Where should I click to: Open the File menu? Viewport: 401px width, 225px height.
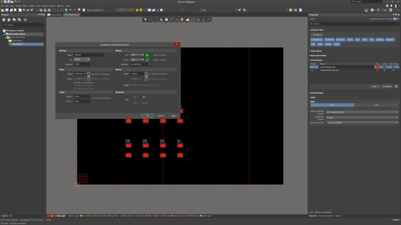pyautogui.click(x=3, y=5)
